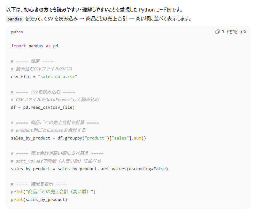Screen dimensions: 262x215
Task: Click the sort_values(ascending=False) line
Action: coord(89,169)
